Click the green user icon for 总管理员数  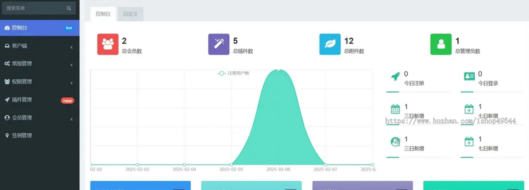[441, 44]
